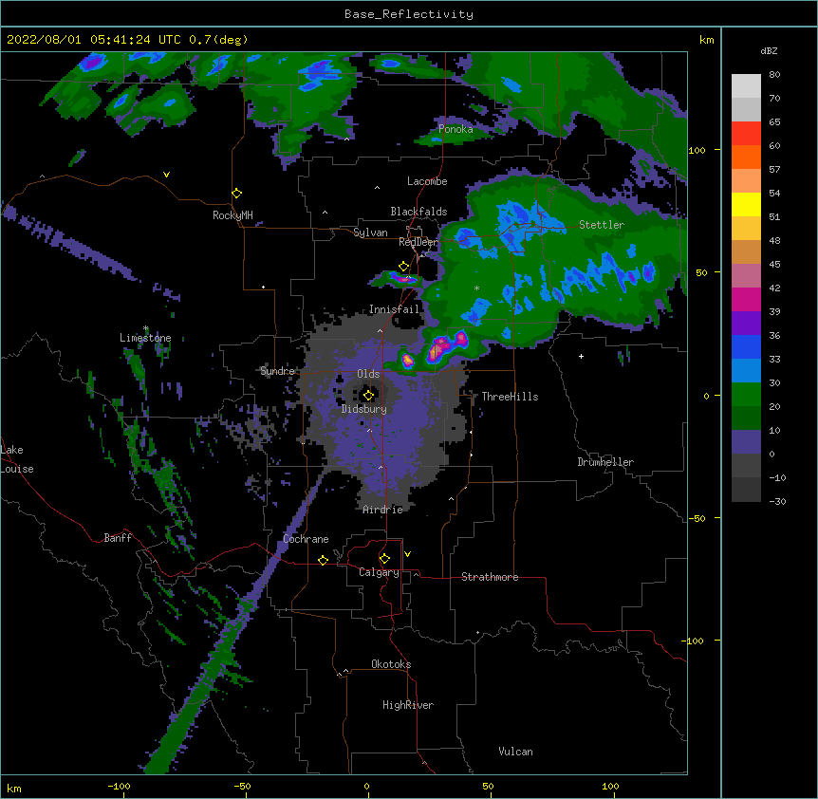Click the magenta 42 dBZ legend swatch

746,299
